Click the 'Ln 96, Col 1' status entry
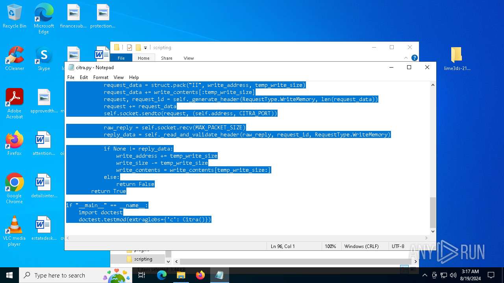The image size is (504, 283). (283, 246)
